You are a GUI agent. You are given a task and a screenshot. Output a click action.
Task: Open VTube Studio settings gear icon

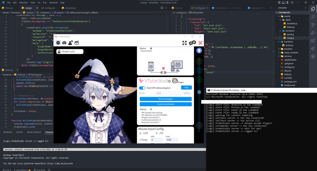58,42
